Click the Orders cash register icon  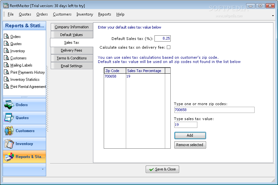[x=9, y=105]
